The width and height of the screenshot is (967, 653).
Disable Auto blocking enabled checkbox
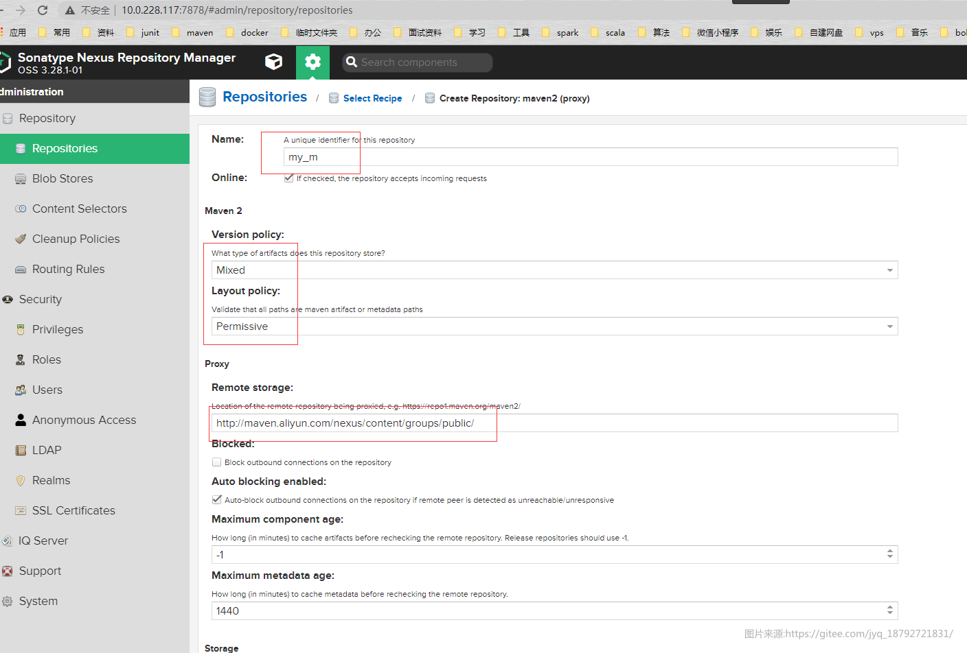coord(217,499)
